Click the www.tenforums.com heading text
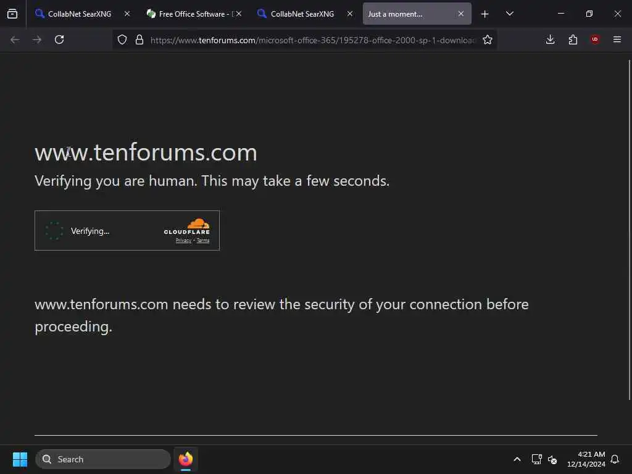632x474 pixels. (x=146, y=153)
